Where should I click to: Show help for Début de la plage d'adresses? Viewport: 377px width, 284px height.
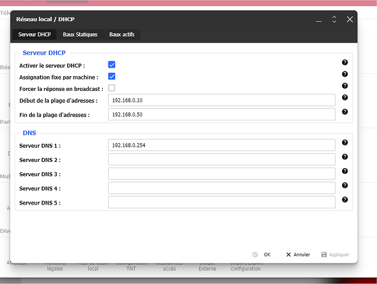coord(345,98)
